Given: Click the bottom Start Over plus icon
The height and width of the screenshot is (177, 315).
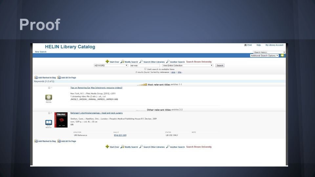Looking at the screenshot, I should [107, 147].
